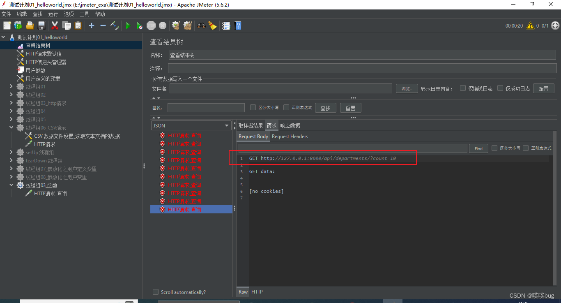The image size is (561, 303).
Task: Stop the test with Stop sign icon
Action: coord(151,25)
